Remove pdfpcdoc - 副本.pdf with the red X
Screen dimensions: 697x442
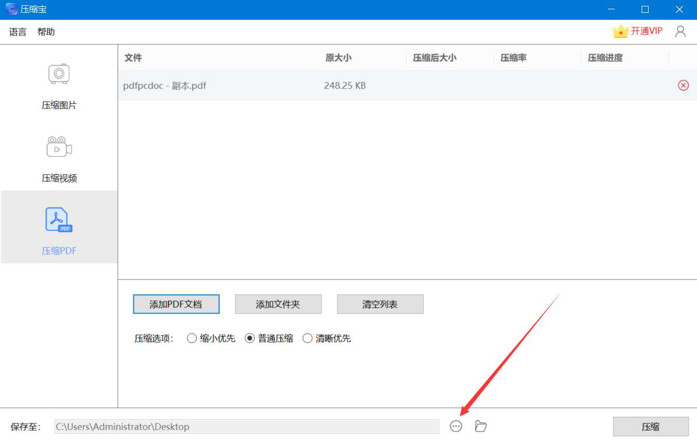[683, 85]
